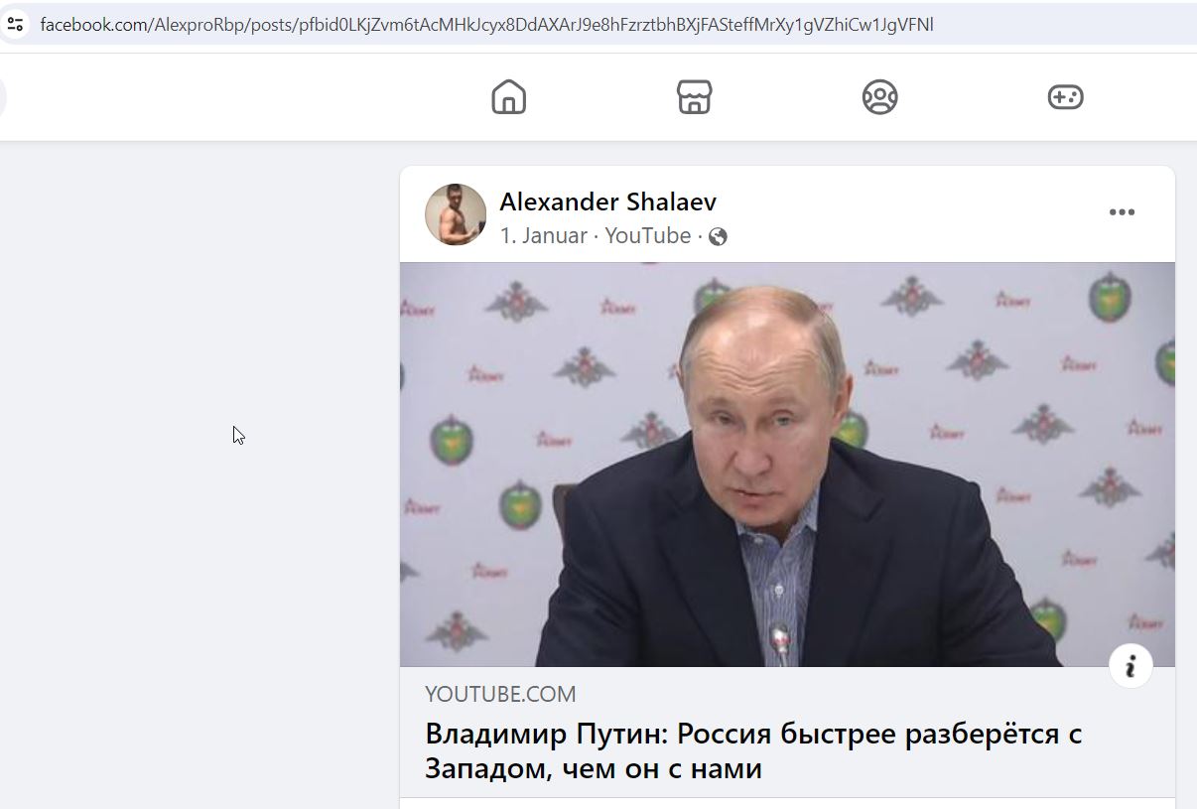Click the 'YouTube' source link in post header

[647, 236]
